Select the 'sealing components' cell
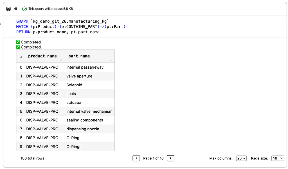This screenshot has width=288, height=169. [85, 120]
